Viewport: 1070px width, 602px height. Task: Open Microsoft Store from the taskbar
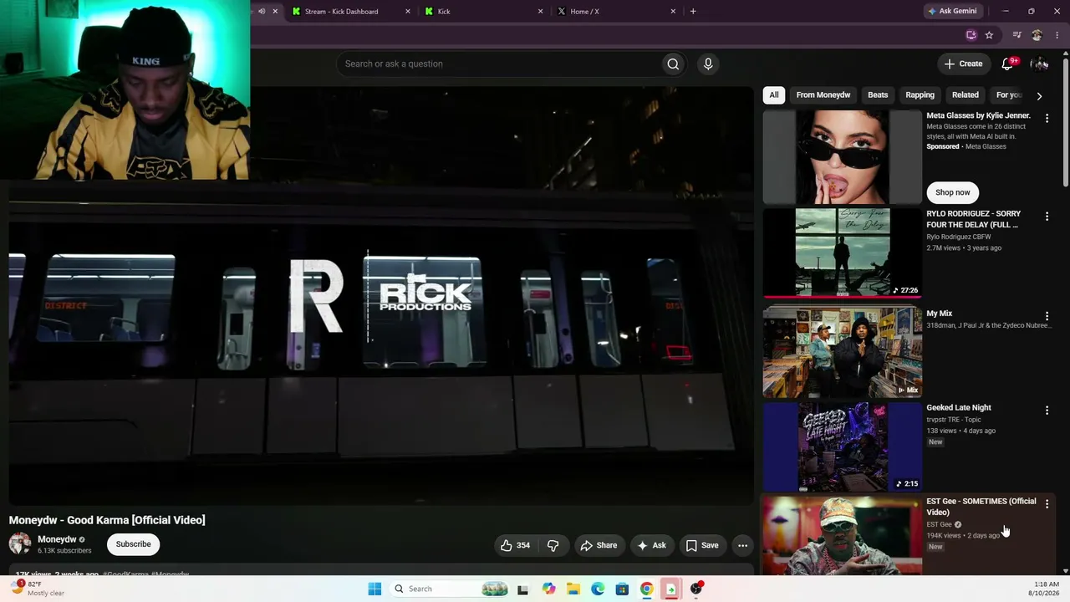coord(622,589)
